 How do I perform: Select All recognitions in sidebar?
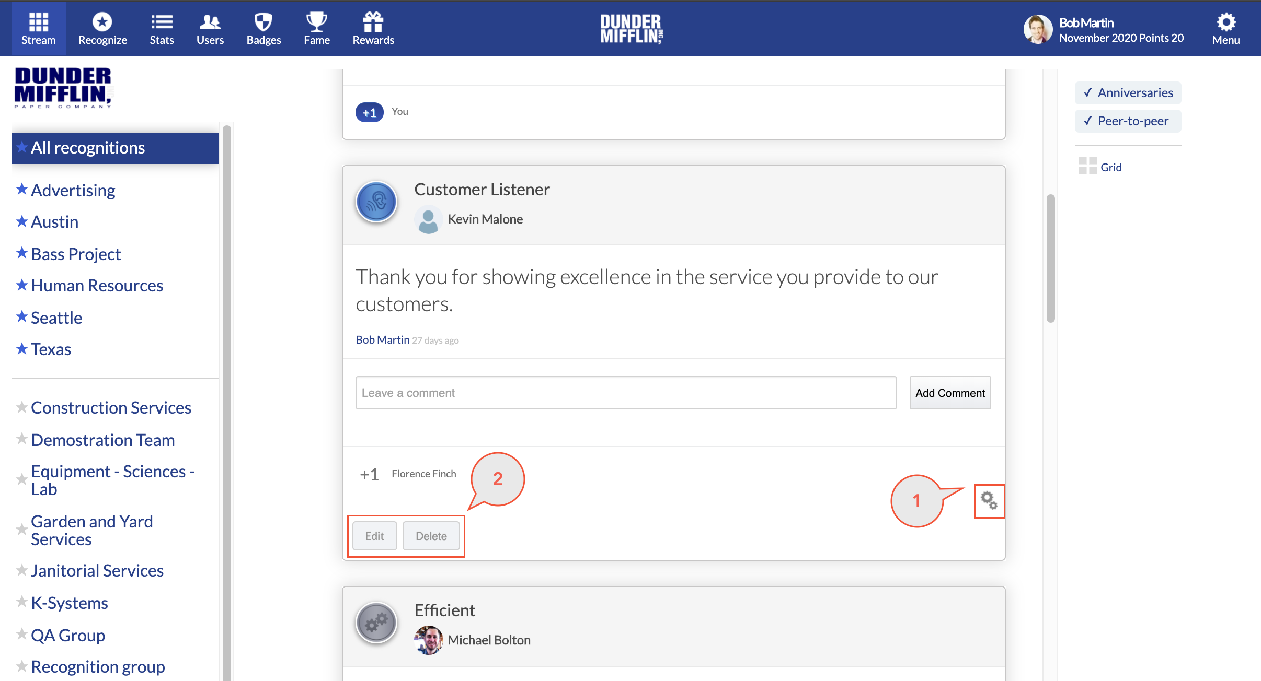click(x=114, y=148)
